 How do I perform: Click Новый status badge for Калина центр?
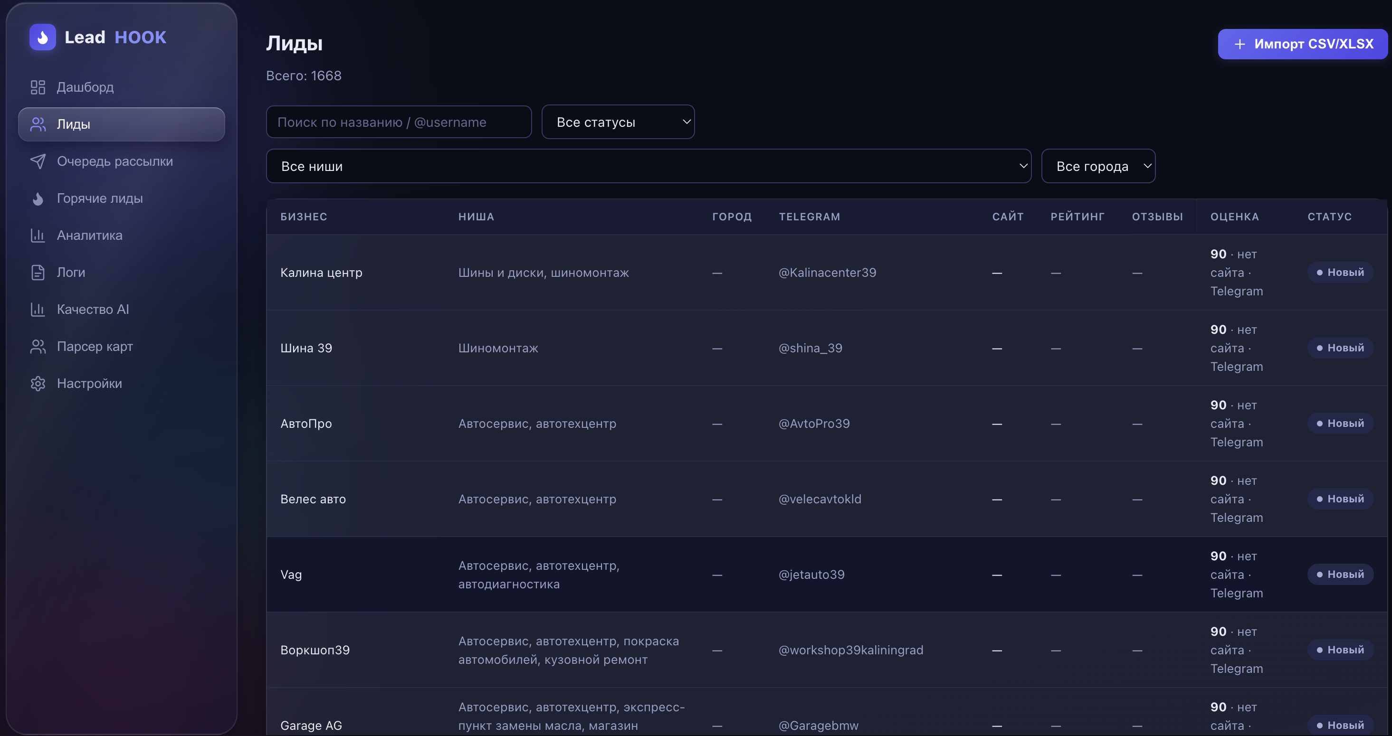point(1341,273)
